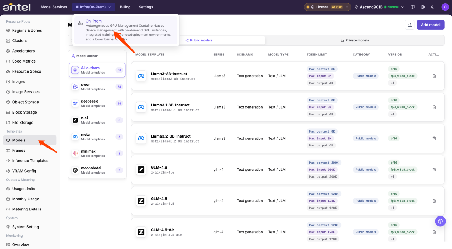
Task: Open the Settings top menu
Action: click(146, 7)
